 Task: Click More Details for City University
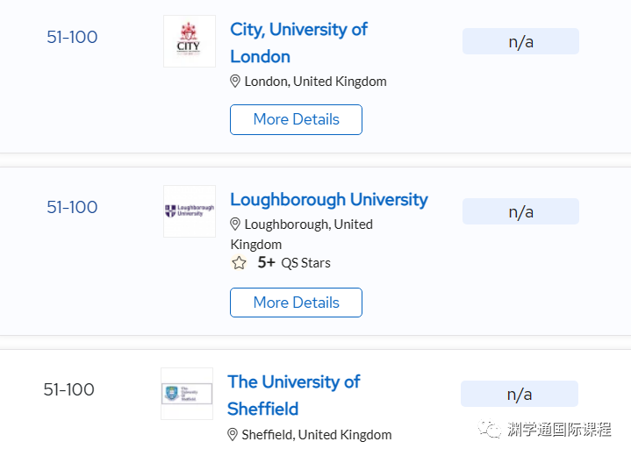pos(296,119)
